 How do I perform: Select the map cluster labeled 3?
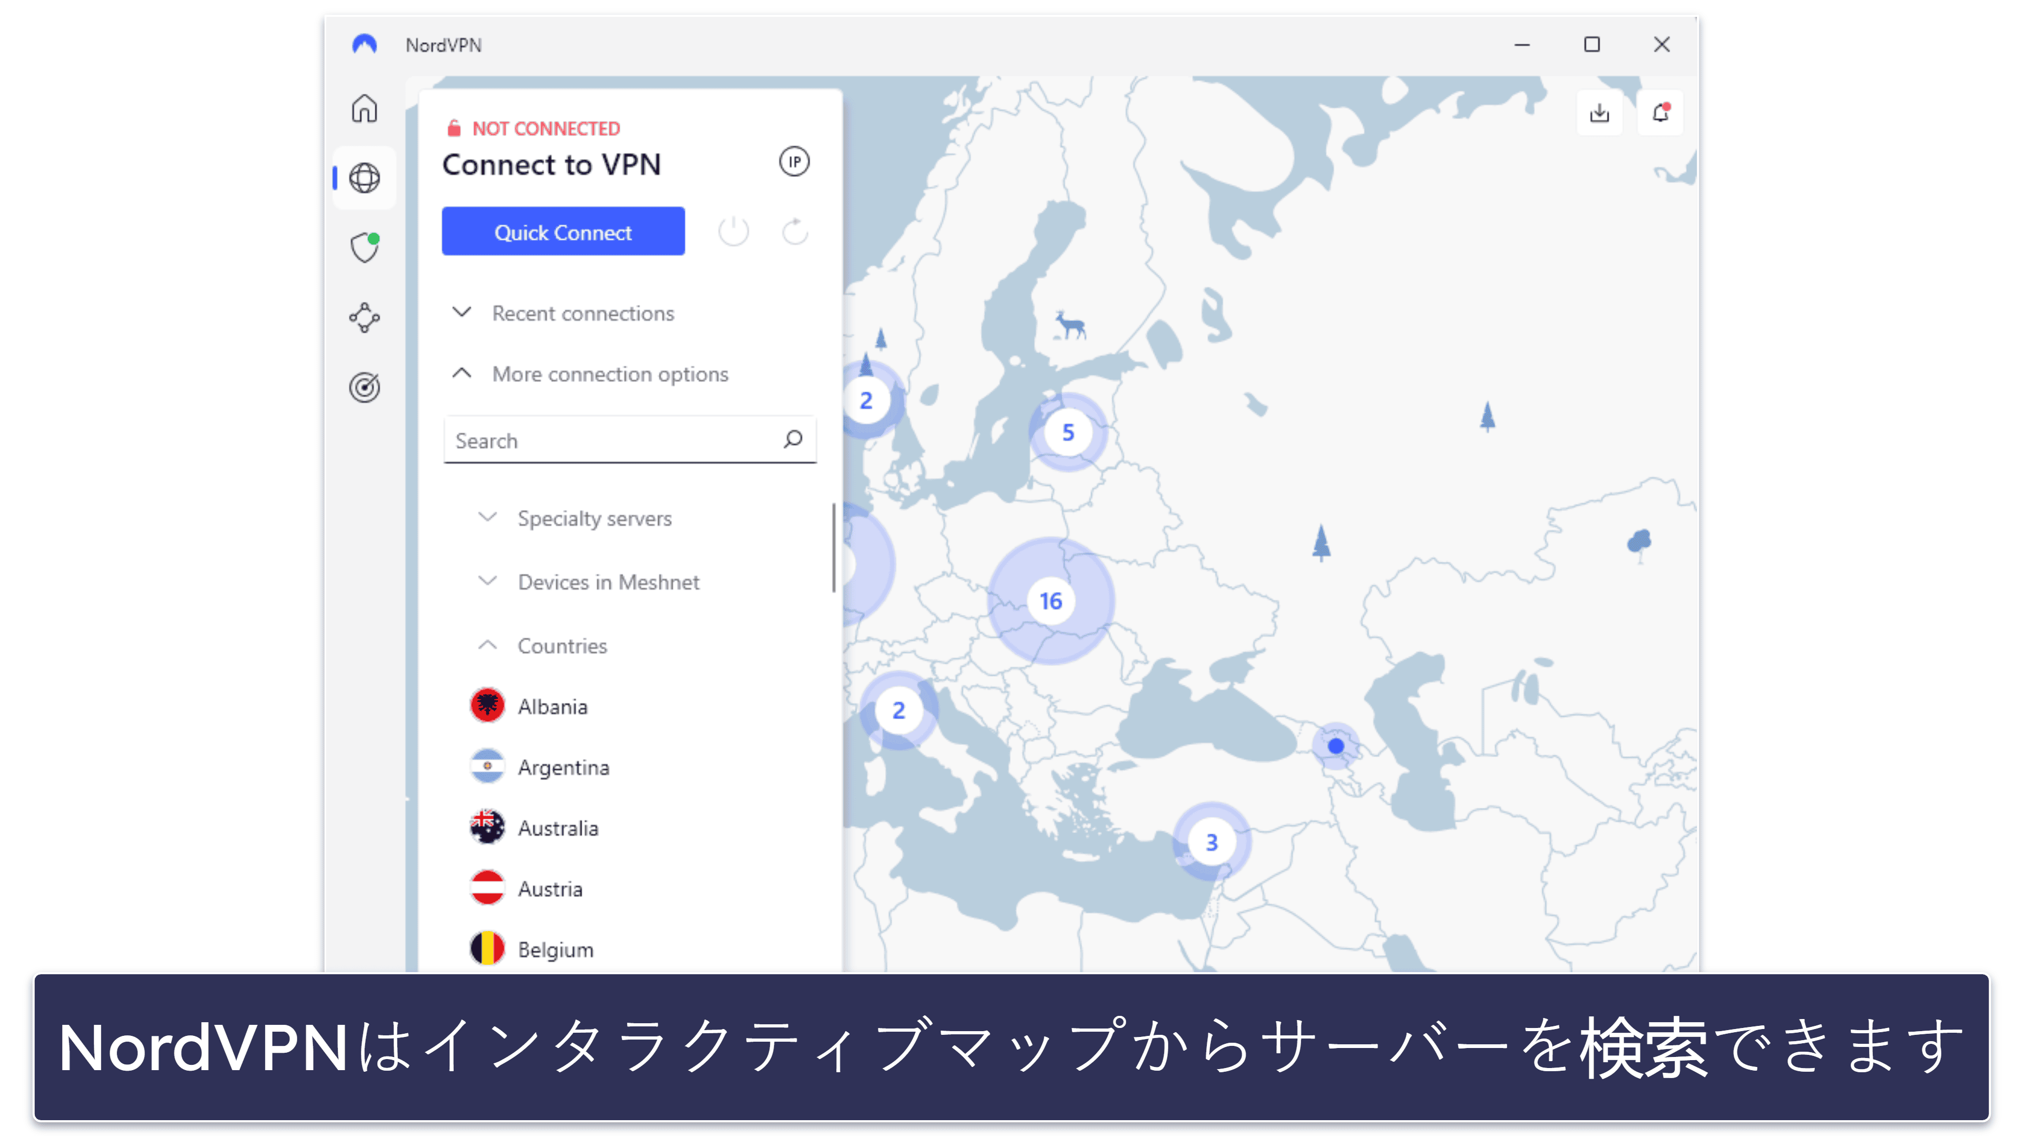coord(1212,841)
